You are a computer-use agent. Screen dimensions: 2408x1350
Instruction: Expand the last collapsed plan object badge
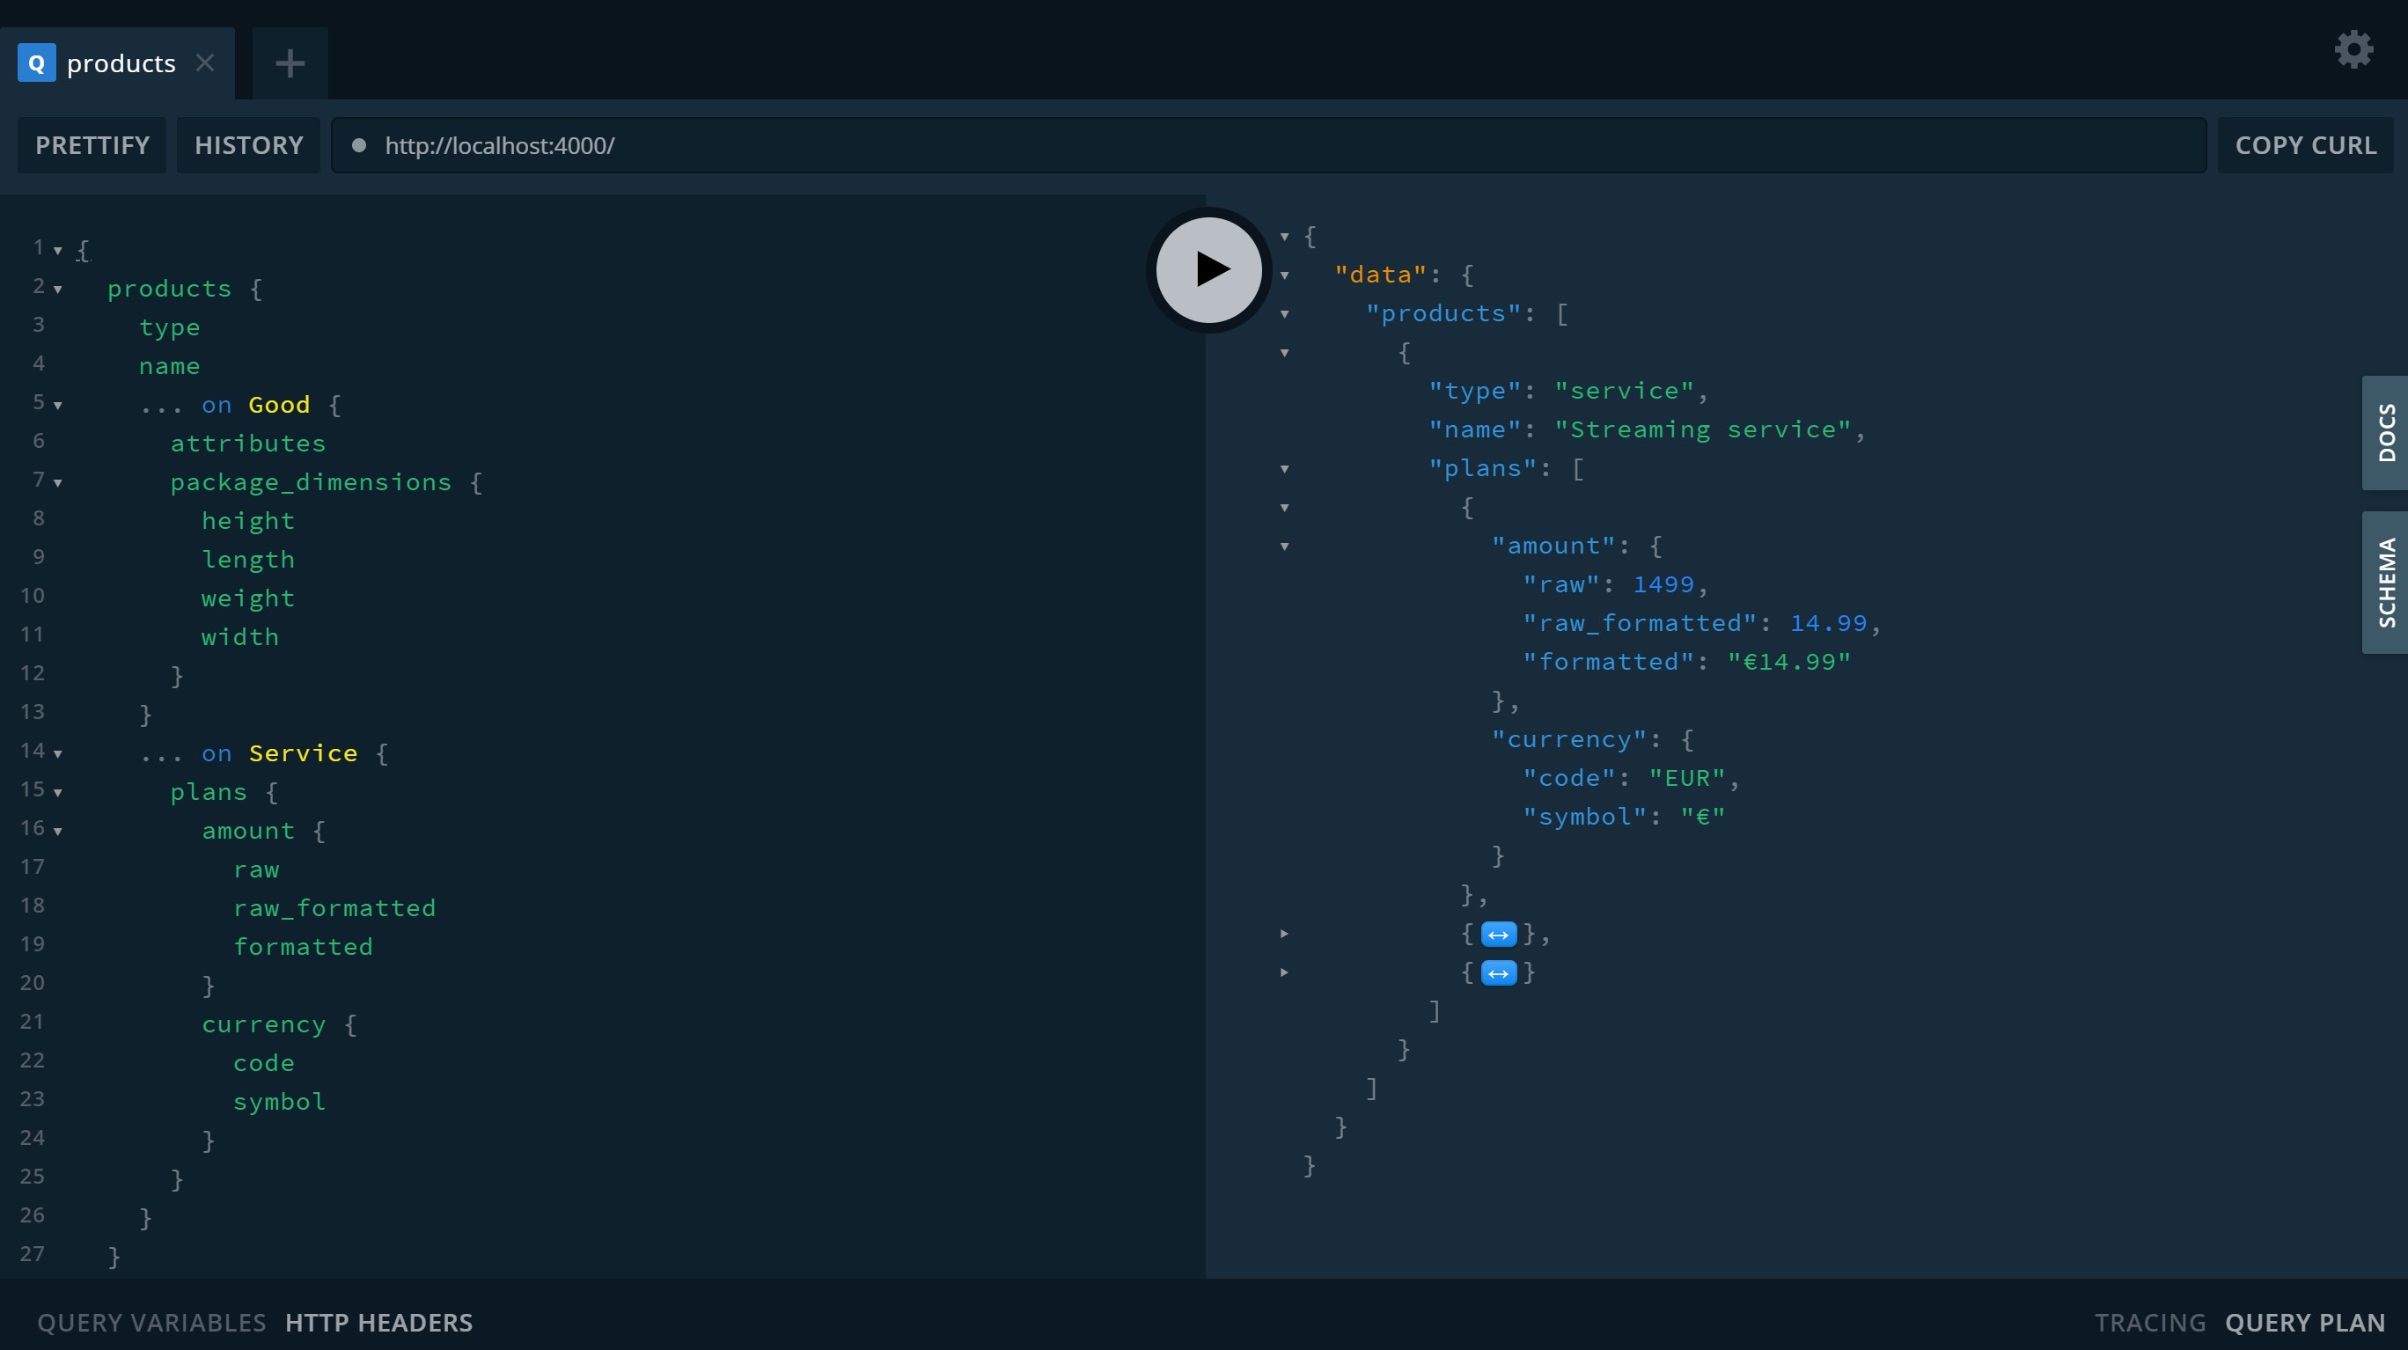click(x=1498, y=973)
